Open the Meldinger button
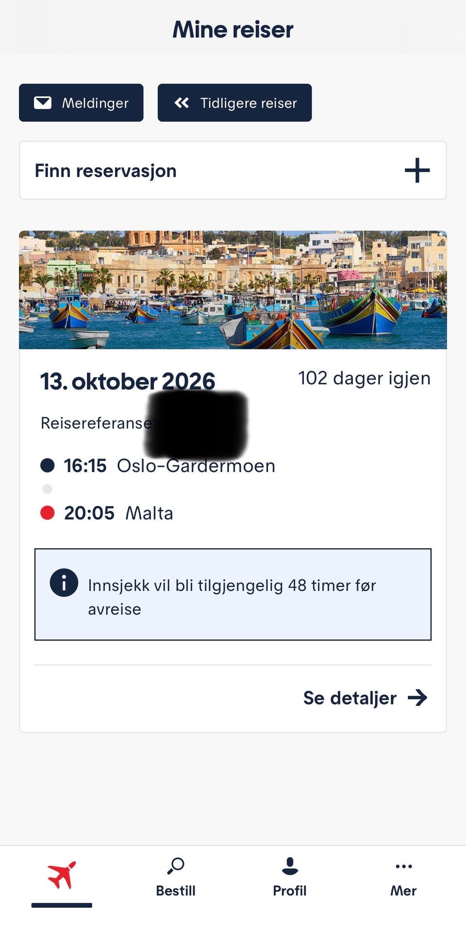The height and width of the screenshot is (948, 466). point(81,103)
